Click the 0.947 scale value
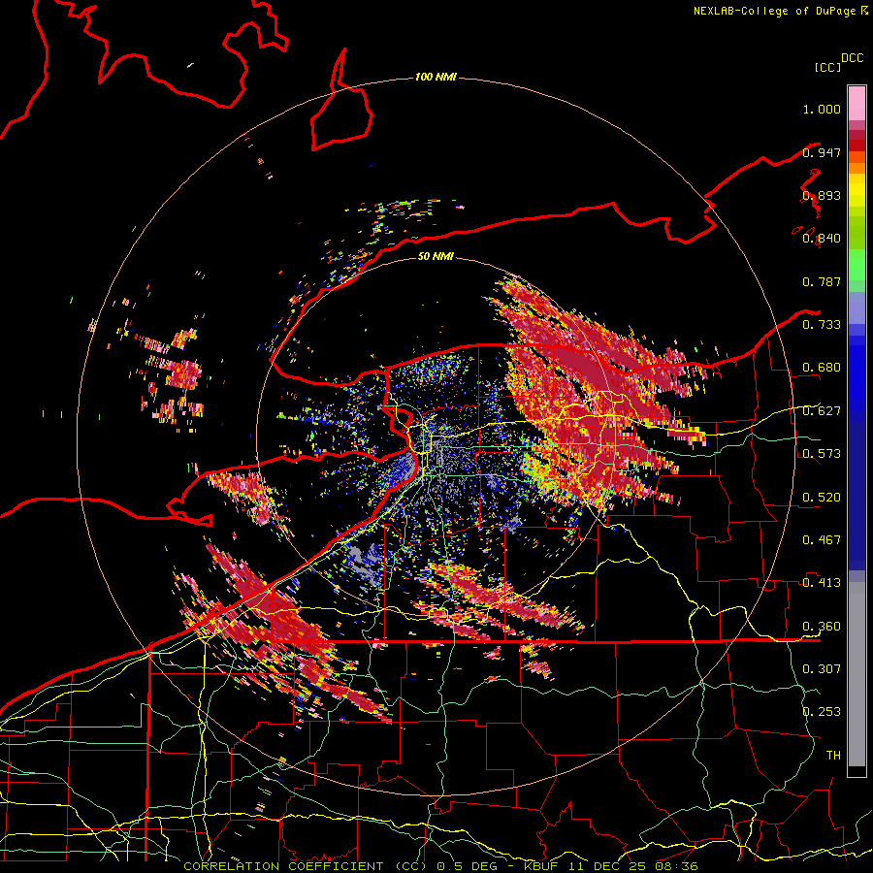The width and height of the screenshot is (873, 873). click(822, 152)
